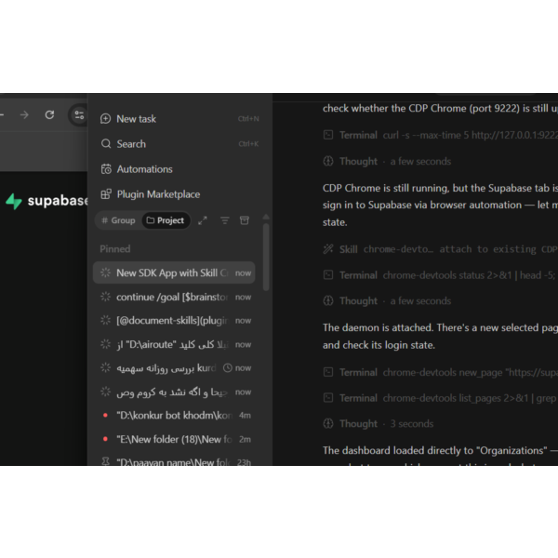Click spinner icon on document-skills task
The height and width of the screenshot is (558, 558).
[x=105, y=320]
